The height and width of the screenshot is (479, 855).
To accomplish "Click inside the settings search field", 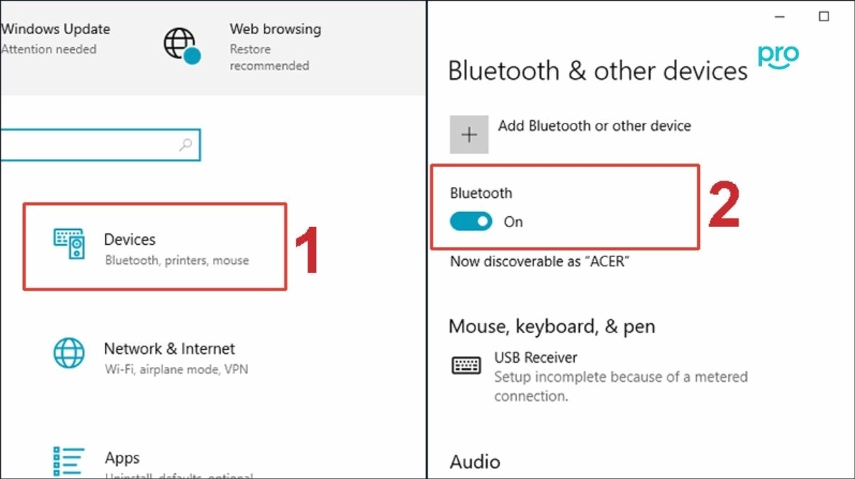I will 93,144.
